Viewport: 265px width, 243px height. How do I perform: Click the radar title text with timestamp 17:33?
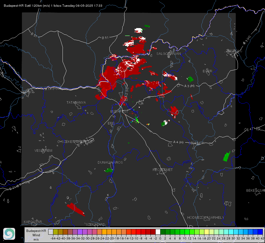click(x=53, y=6)
